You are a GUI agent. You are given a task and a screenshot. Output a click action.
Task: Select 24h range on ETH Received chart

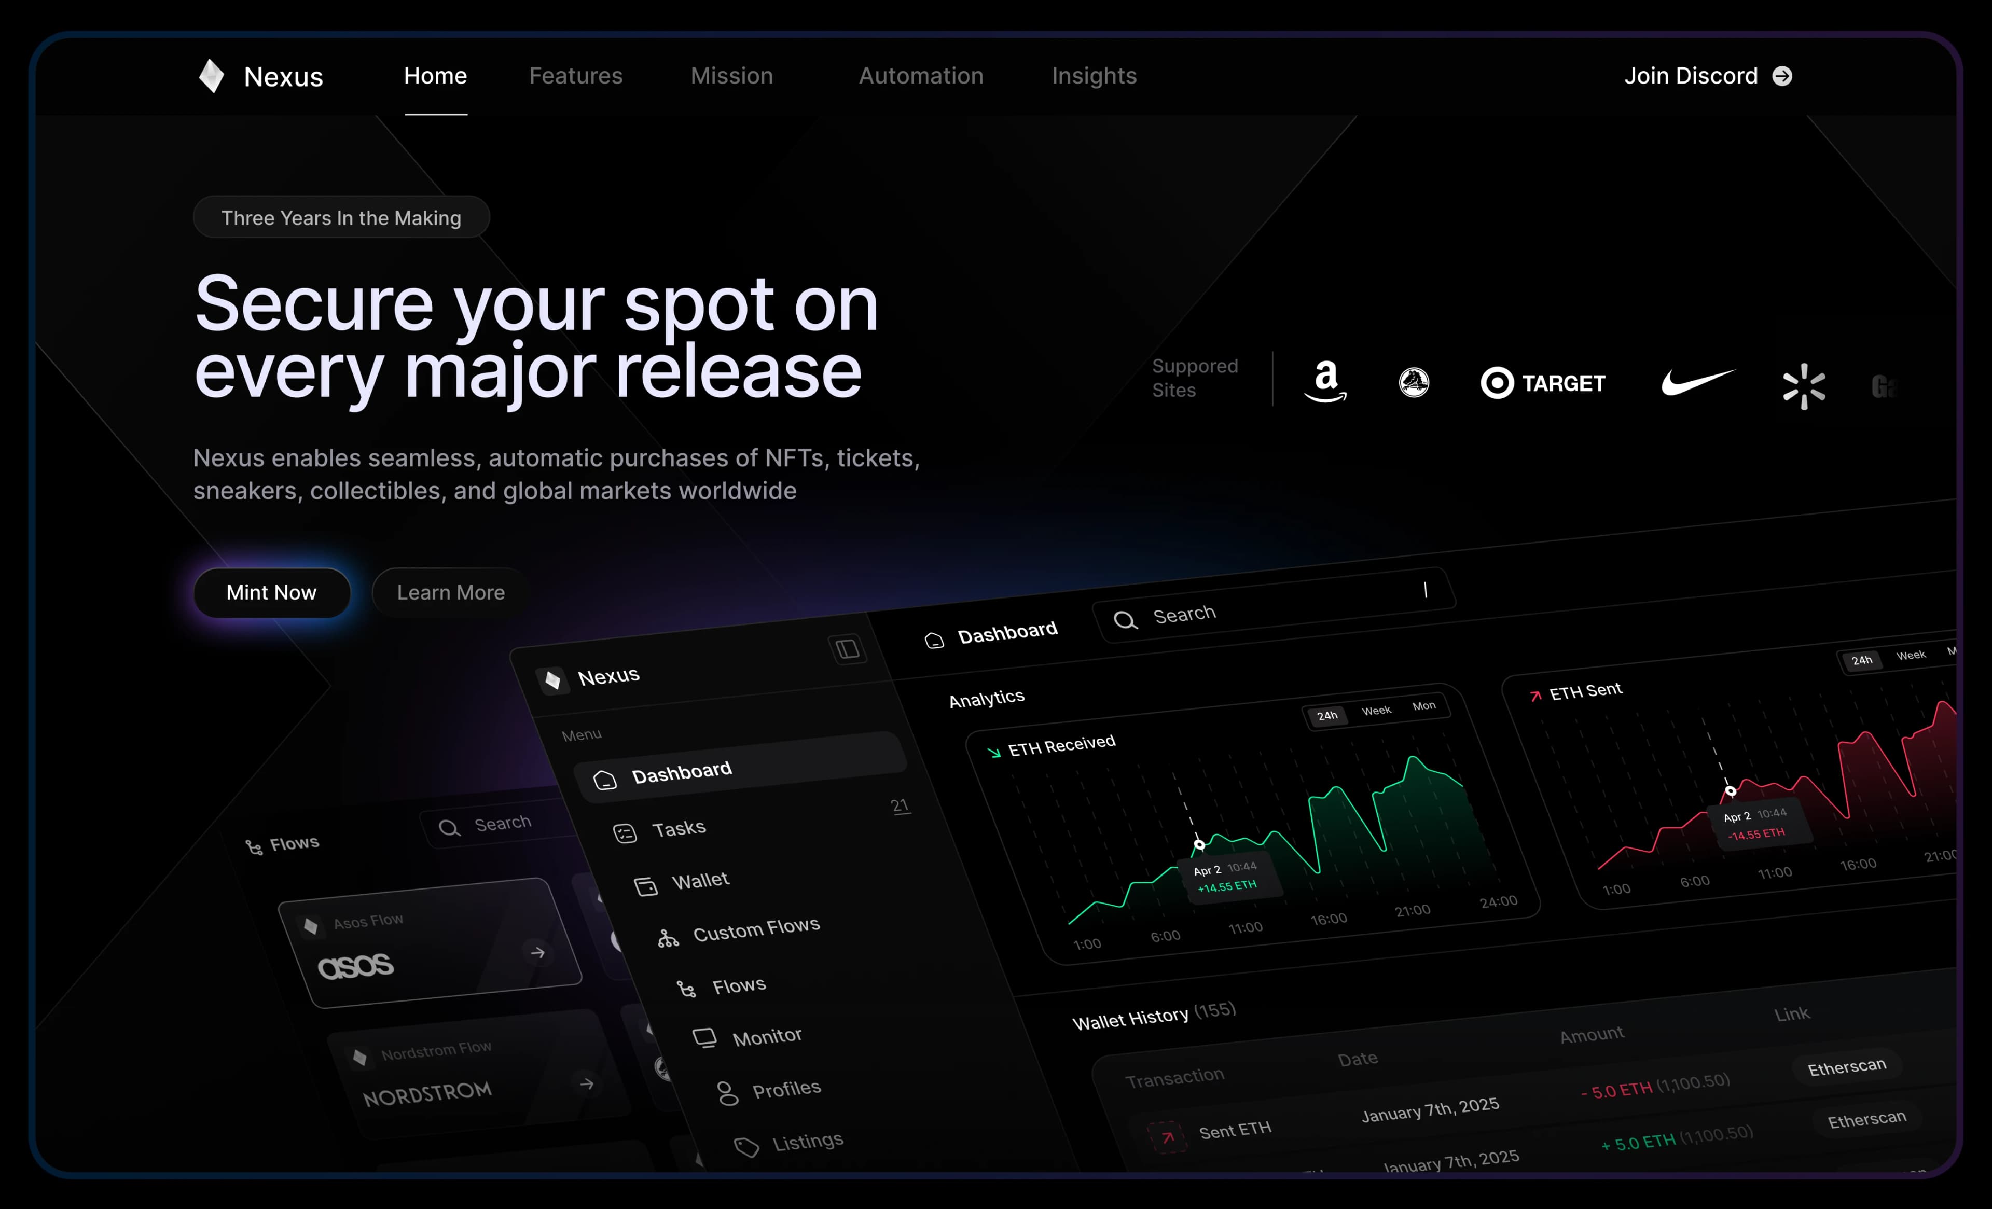(x=1326, y=715)
